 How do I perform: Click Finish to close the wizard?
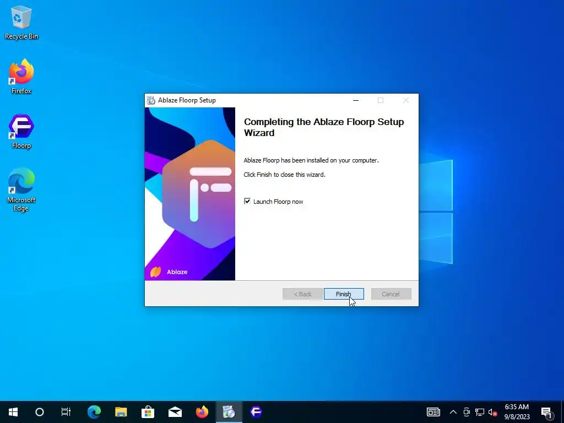pyautogui.click(x=344, y=294)
